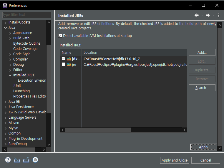Select Mylyn in the tree
Image resolution: width=224 pixels, height=168 pixels.
(13, 128)
